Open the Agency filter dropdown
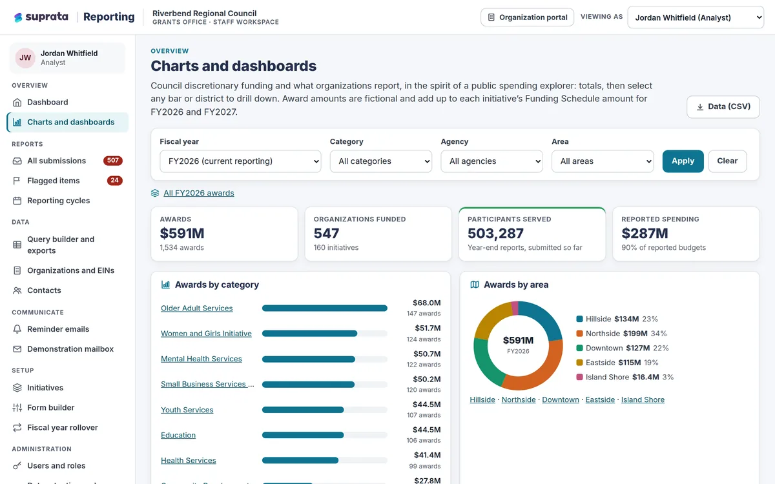The width and height of the screenshot is (775, 484). click(x=492, y=161)
